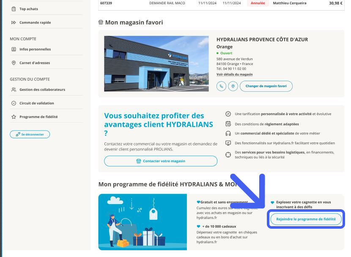Click the commercial dédié headset icon

(228, 134)
